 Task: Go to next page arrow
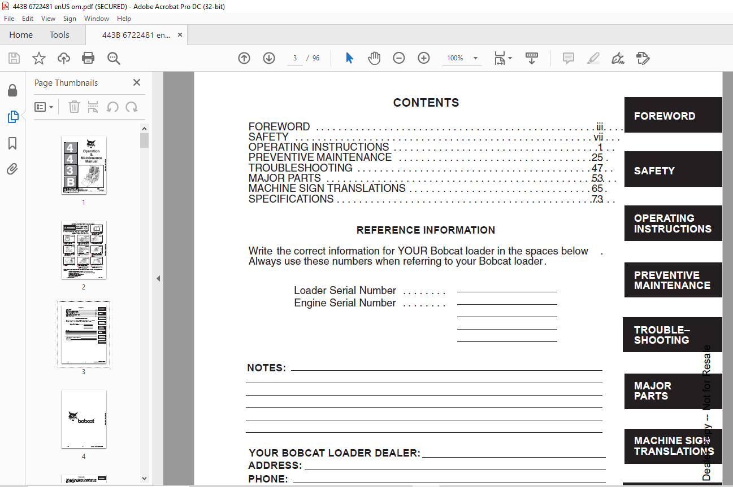click(x=269, y=58)
